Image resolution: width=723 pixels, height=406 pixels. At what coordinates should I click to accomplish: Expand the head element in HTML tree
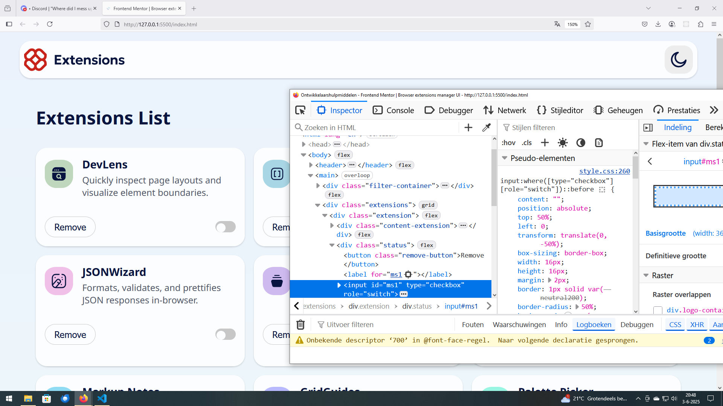(304, 144)
